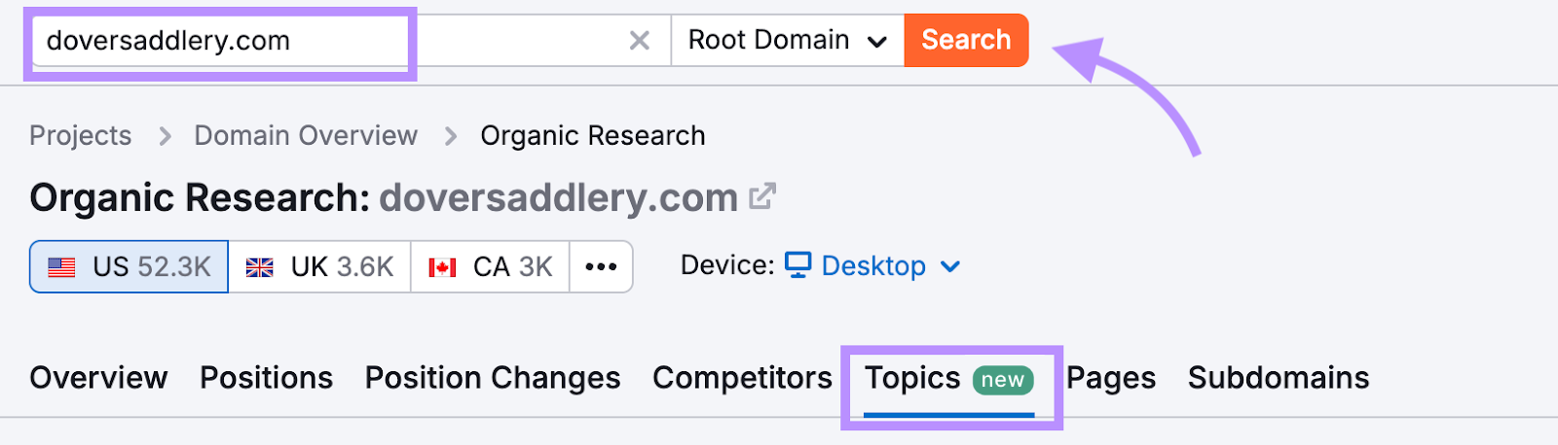Switch to the Topics tab

pyautogui.click(x=948, y=378)
